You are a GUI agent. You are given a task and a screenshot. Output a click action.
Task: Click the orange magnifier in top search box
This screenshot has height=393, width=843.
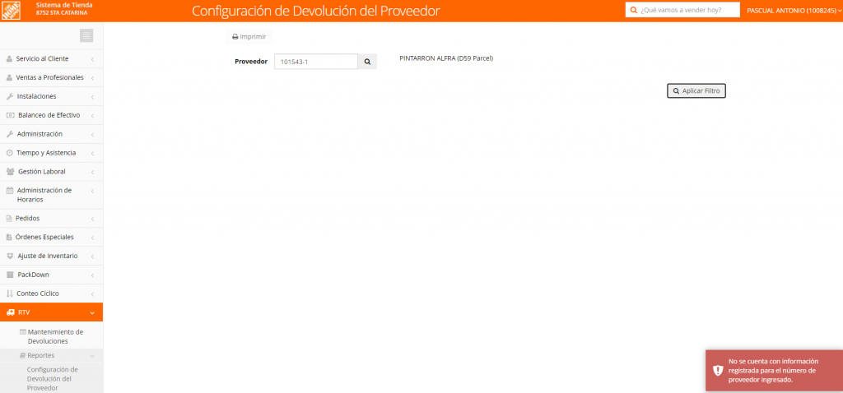634,10
